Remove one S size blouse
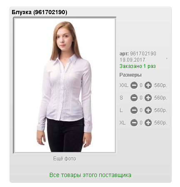This screenshot has height=187, width=180. click(134, 98)
